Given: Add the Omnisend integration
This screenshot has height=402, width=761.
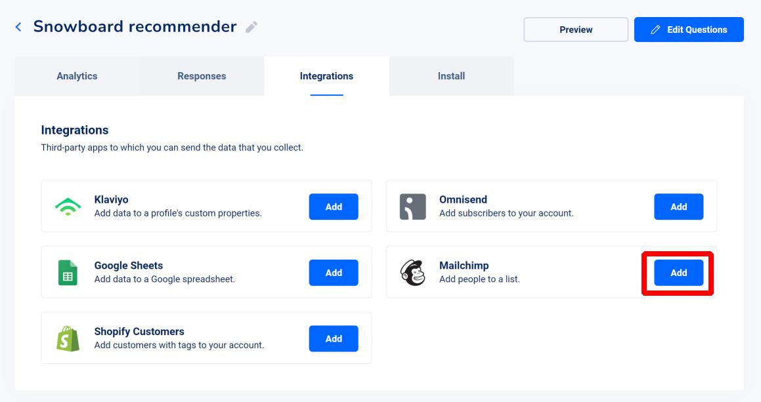Looking at the screenshot, I should pos(678,207).
